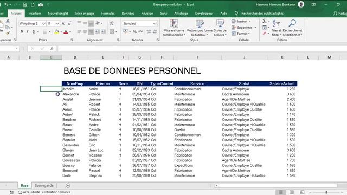Toggle center horizontal alignment

(85, 31)
